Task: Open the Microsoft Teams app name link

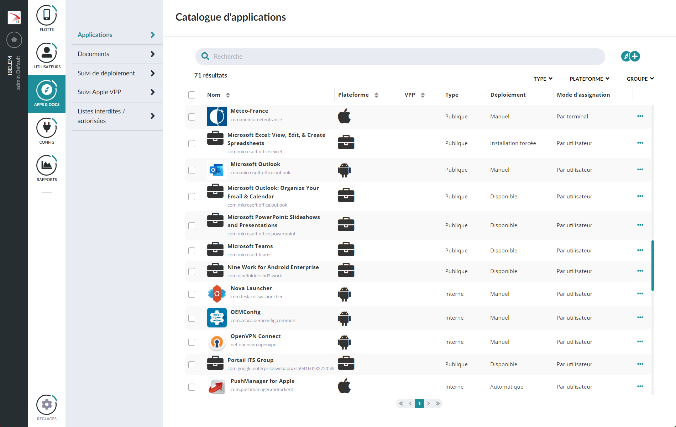Action: tap(250, 246)
